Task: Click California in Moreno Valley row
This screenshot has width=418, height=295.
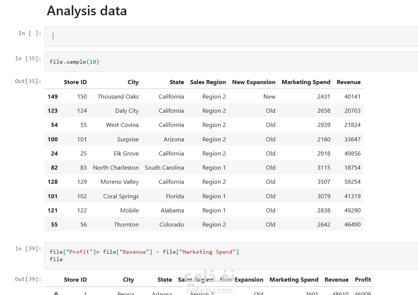Action: [x=172, y=182]
